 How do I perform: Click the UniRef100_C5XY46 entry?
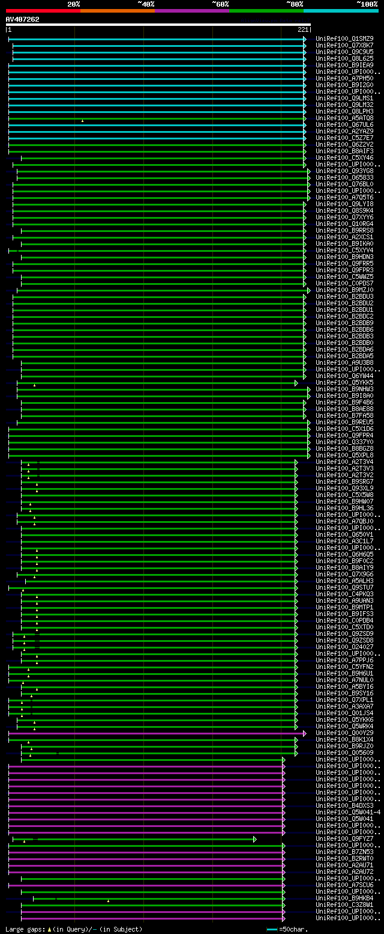pyautogui.click(x=345, y=158)
